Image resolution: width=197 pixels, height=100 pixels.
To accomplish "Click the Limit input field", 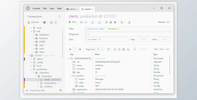I will click(x=164, y=39).
